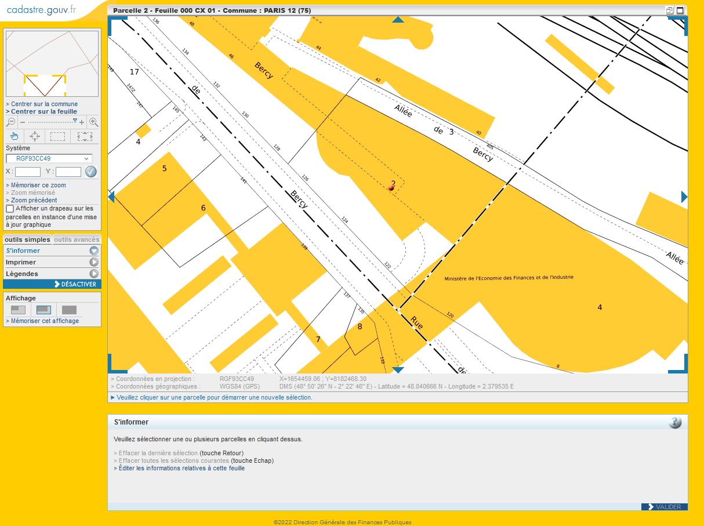Image resolution: width=704 pixels, height=526 pixels.
Task: Click inside the X coordinate input field
Action: (x=28, y=172)
